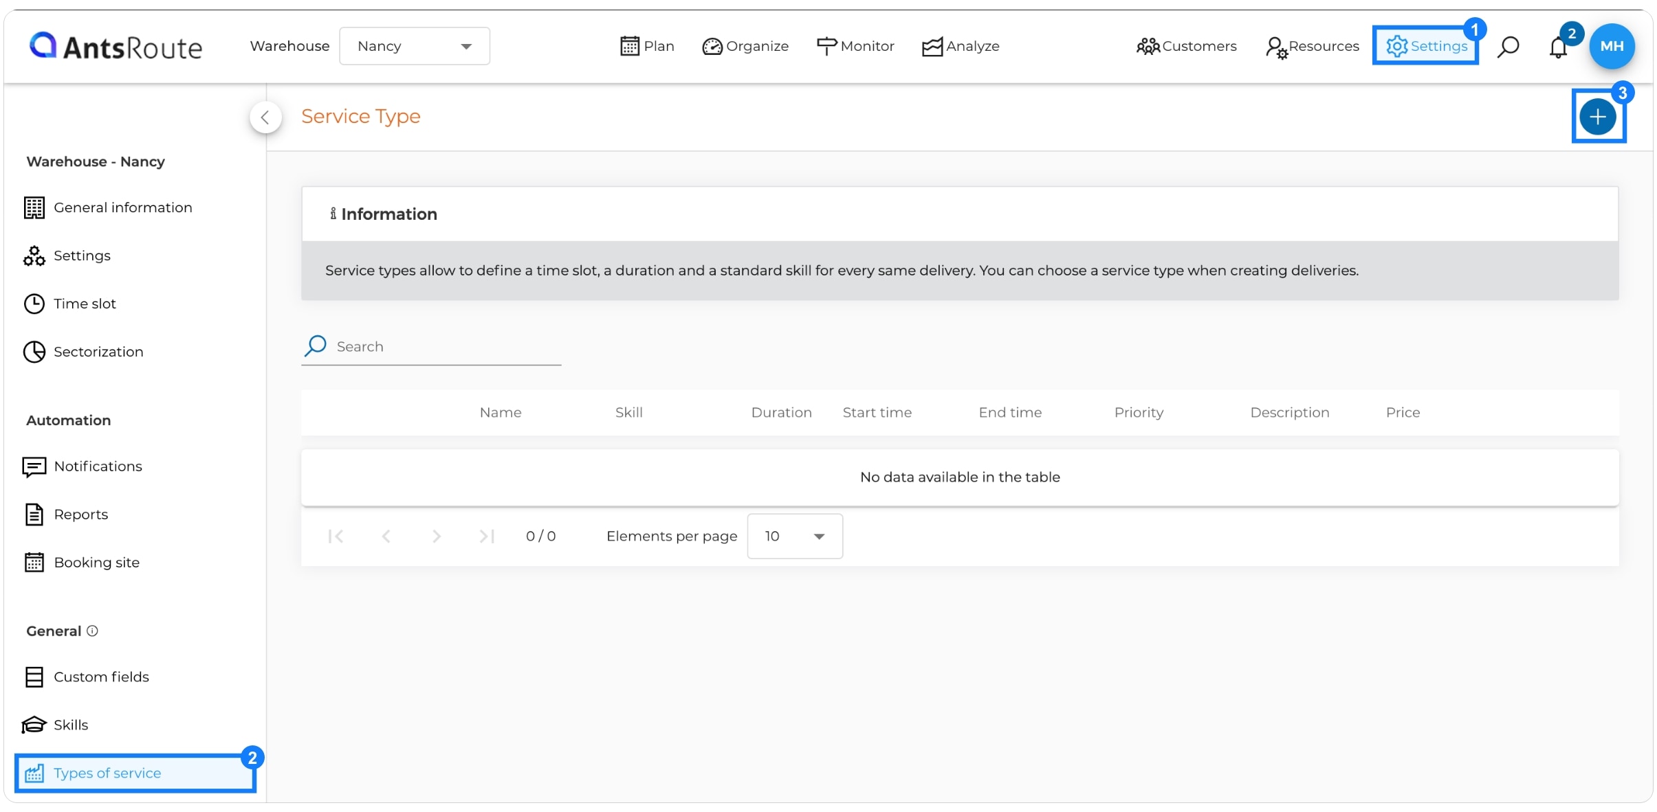
Task: Sort table by Start time column
Action: tap(877, 412)
